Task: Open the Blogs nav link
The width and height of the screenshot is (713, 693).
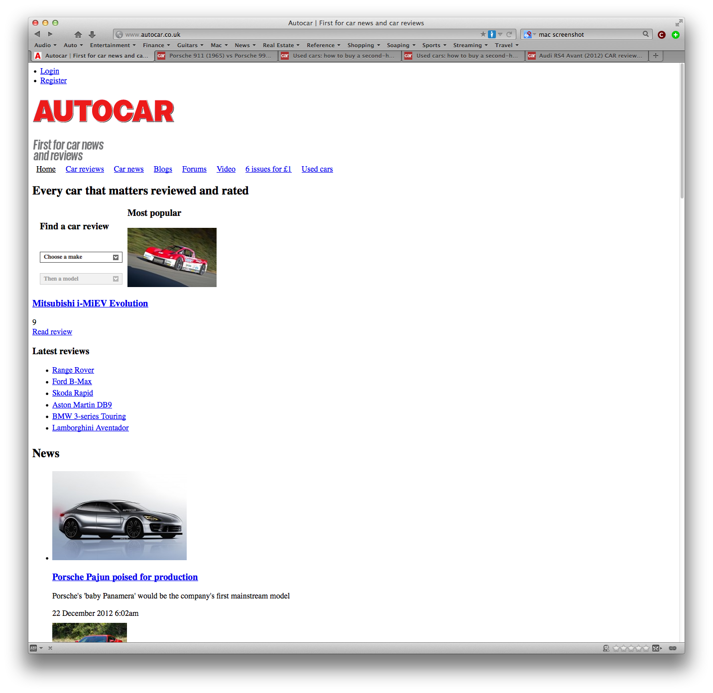Action: click(163, 169)
